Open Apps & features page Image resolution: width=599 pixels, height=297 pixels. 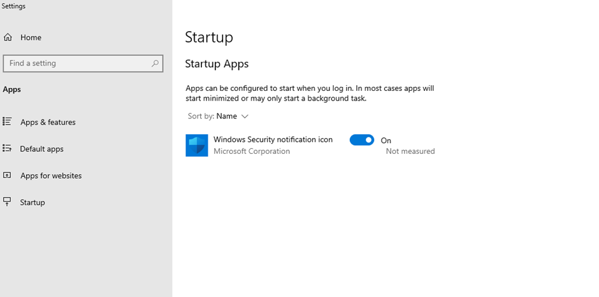(x=48, y=122)
